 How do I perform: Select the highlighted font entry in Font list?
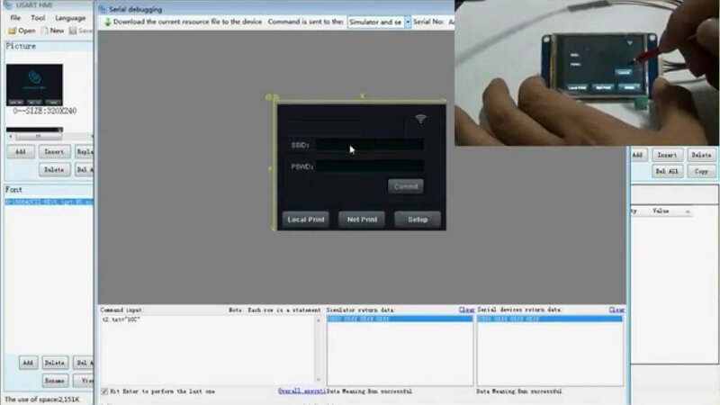tap(49, 202)
